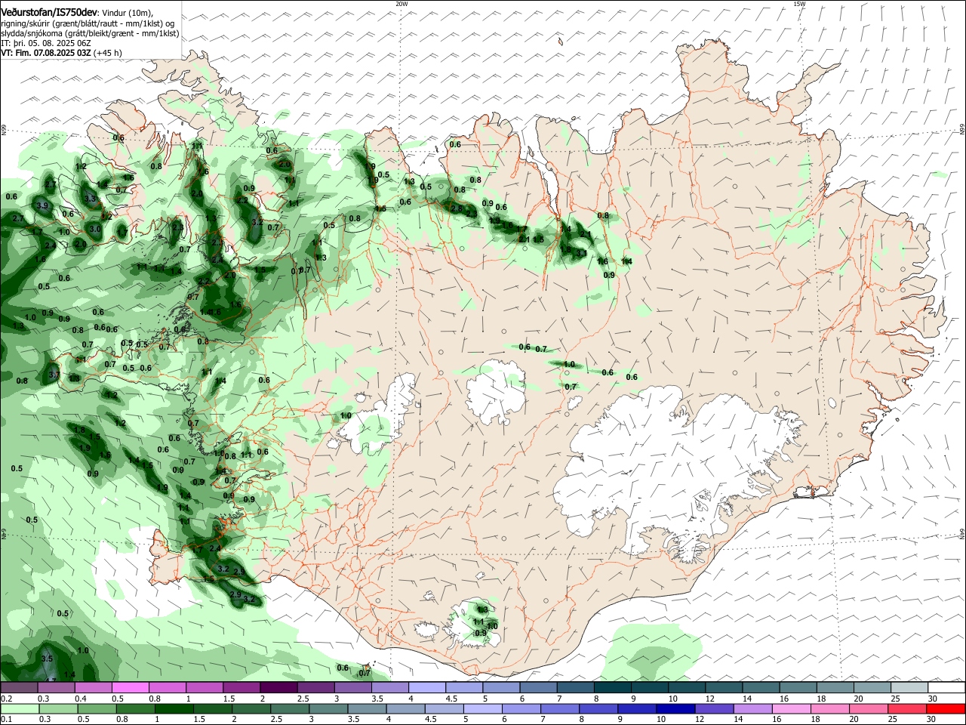Click the 'IT: þri. 05. 08. 2025 06Z' line

click(x=46, y=43)
